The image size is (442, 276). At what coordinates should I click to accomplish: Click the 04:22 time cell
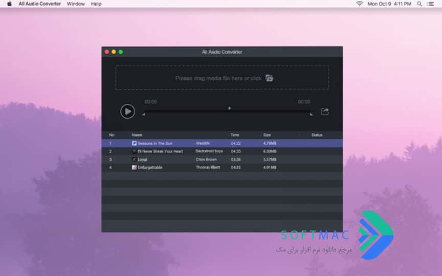[x=236, y=143]
